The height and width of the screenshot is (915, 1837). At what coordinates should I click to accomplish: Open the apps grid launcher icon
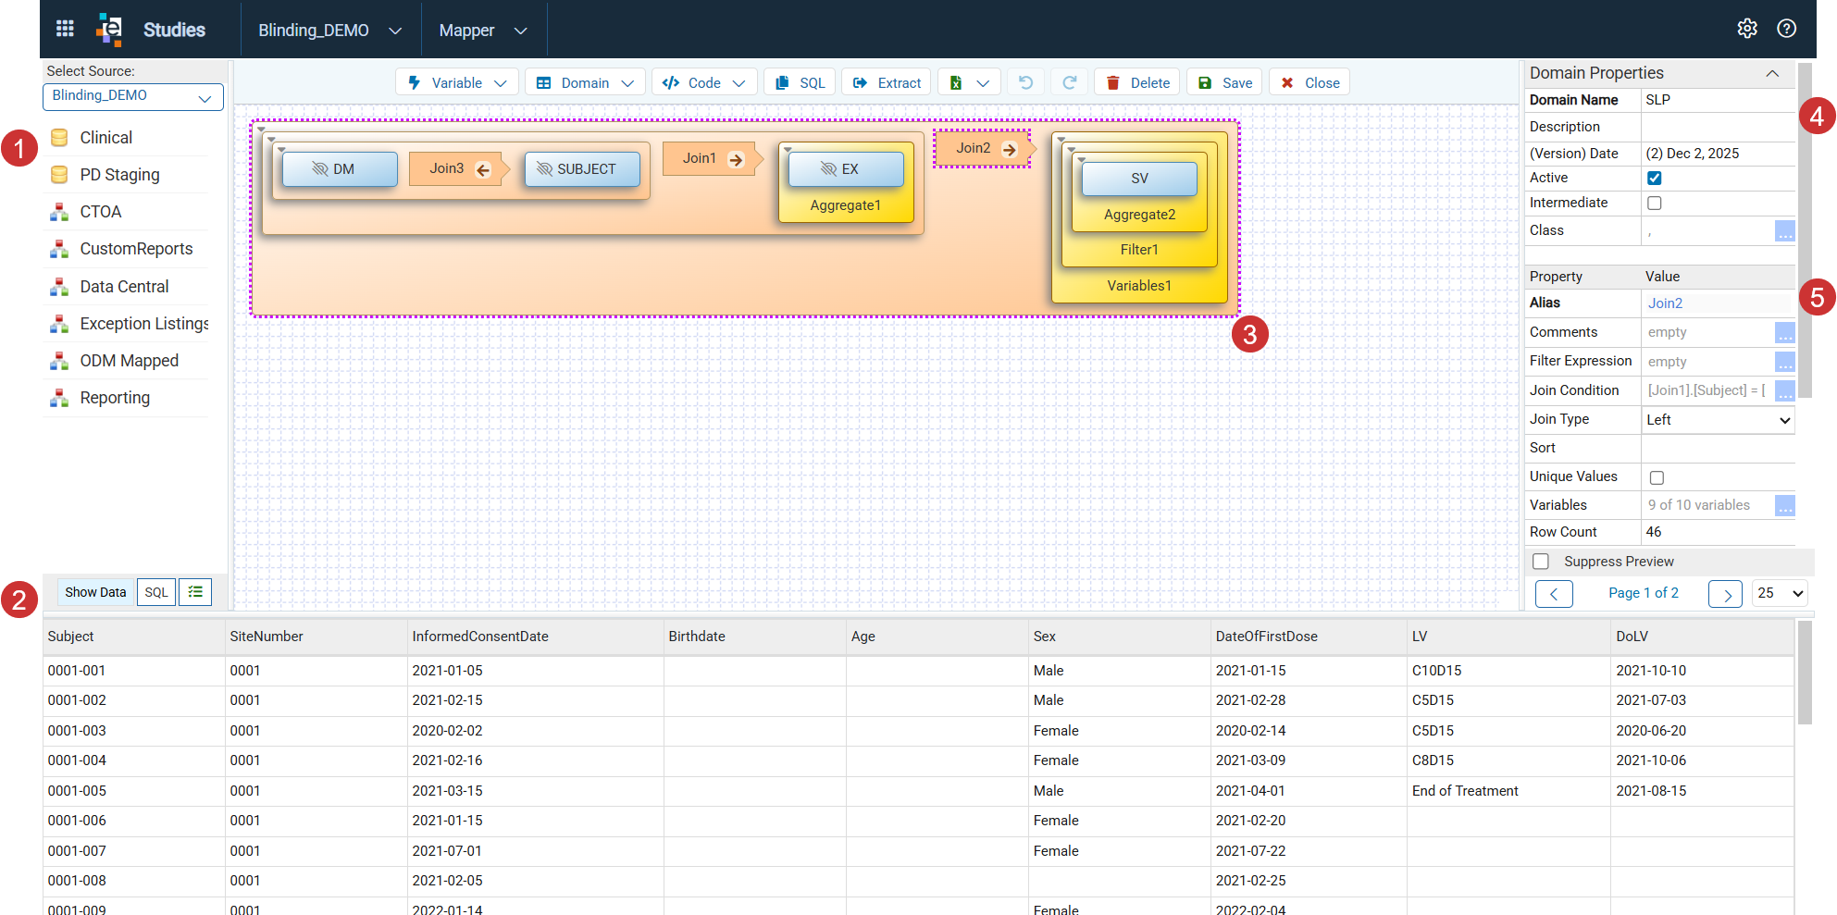pyautogui.click(x=65, y=29)
